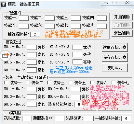Image resolution: width=134 pixels, height=124 pixels.
Task: Click the floating screenshot overlay icon
Action: (6, 56)
